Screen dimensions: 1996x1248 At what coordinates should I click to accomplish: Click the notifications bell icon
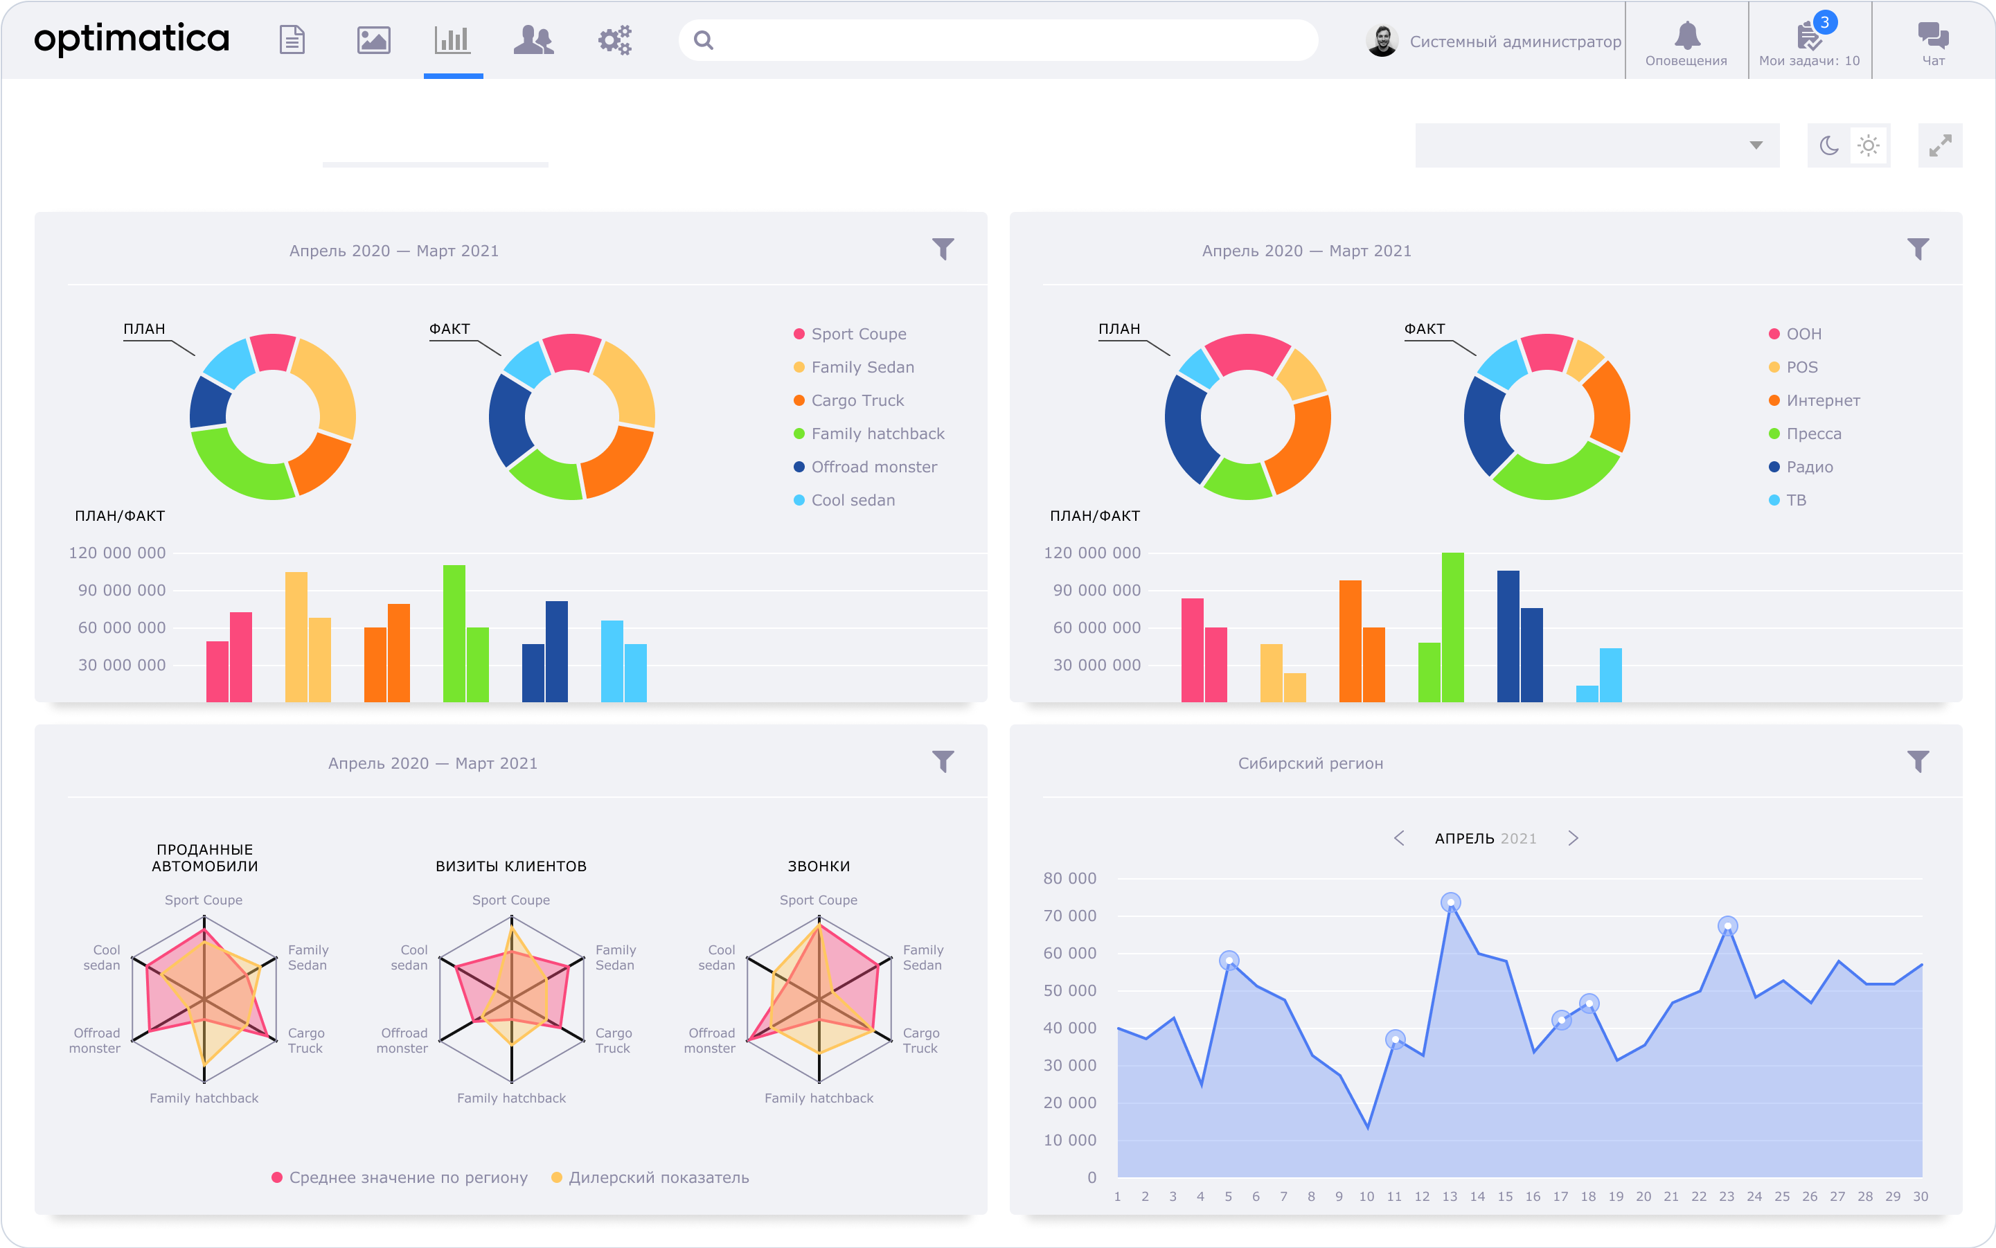[1686, 37]
